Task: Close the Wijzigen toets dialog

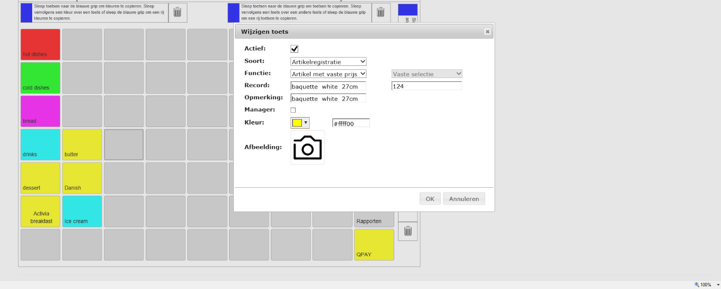Action: [487, 32]
